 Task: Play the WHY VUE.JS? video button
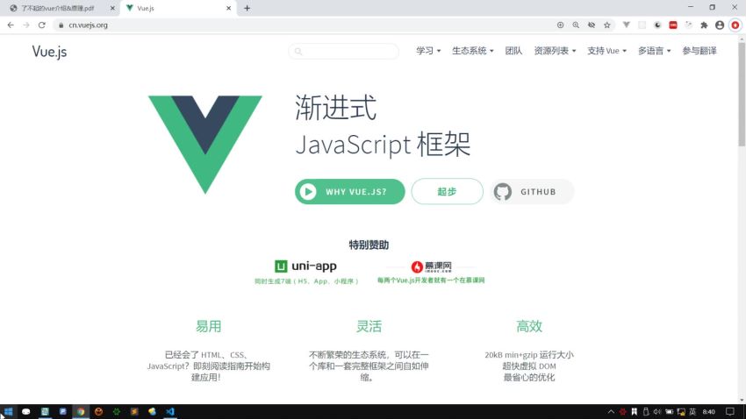tap(349, 191)
